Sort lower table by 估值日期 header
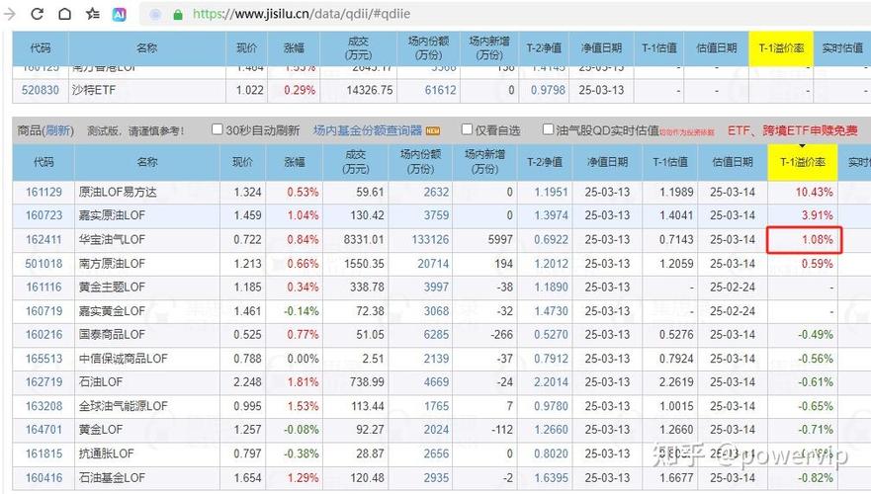The width and height of the screenshot is (871, 494). tap(733, 162)
